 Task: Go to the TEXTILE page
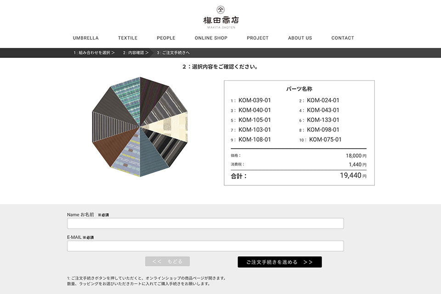point(128,38)
